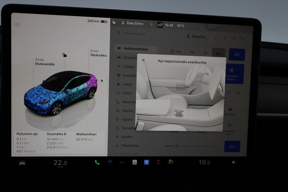Click the Hakuasetukset search field

(134, 33)
